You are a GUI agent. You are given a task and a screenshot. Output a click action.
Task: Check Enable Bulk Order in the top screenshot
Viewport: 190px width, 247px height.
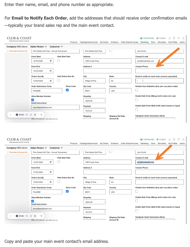(x=137, y=100)
